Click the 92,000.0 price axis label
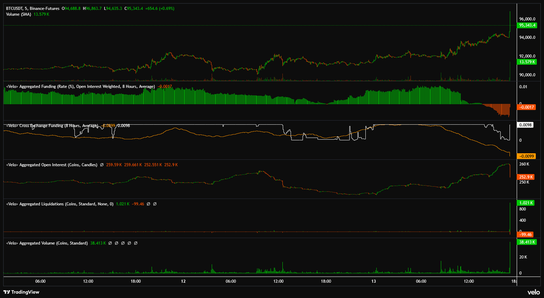Image resolution: width=544 pixels, height=298 pixels. [528, 56]
